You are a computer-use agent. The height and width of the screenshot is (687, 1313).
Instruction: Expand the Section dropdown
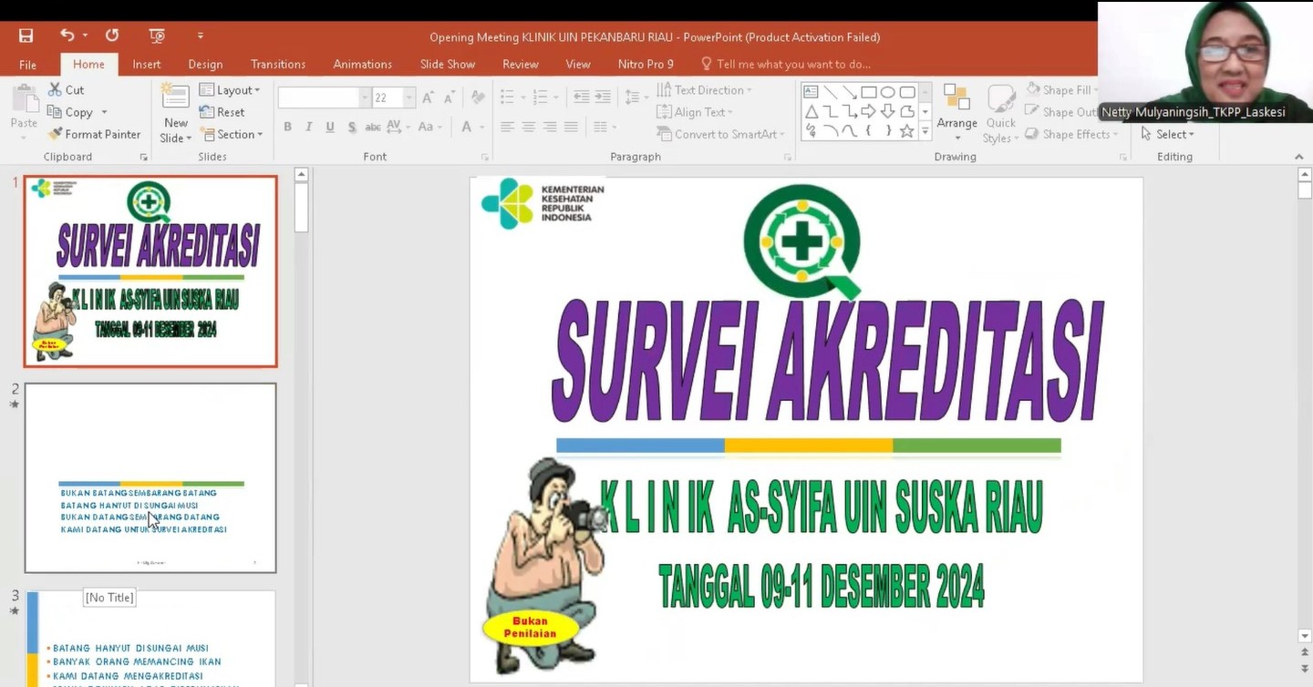[233, 134]
